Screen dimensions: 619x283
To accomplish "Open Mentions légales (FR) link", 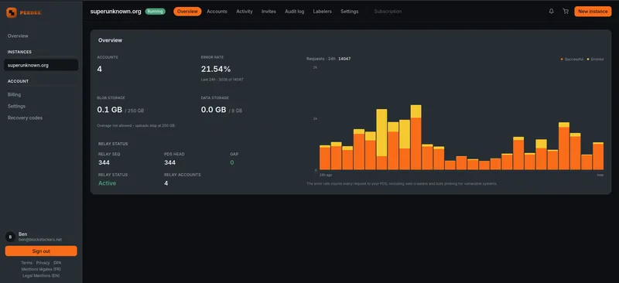I will pos(41,269).
